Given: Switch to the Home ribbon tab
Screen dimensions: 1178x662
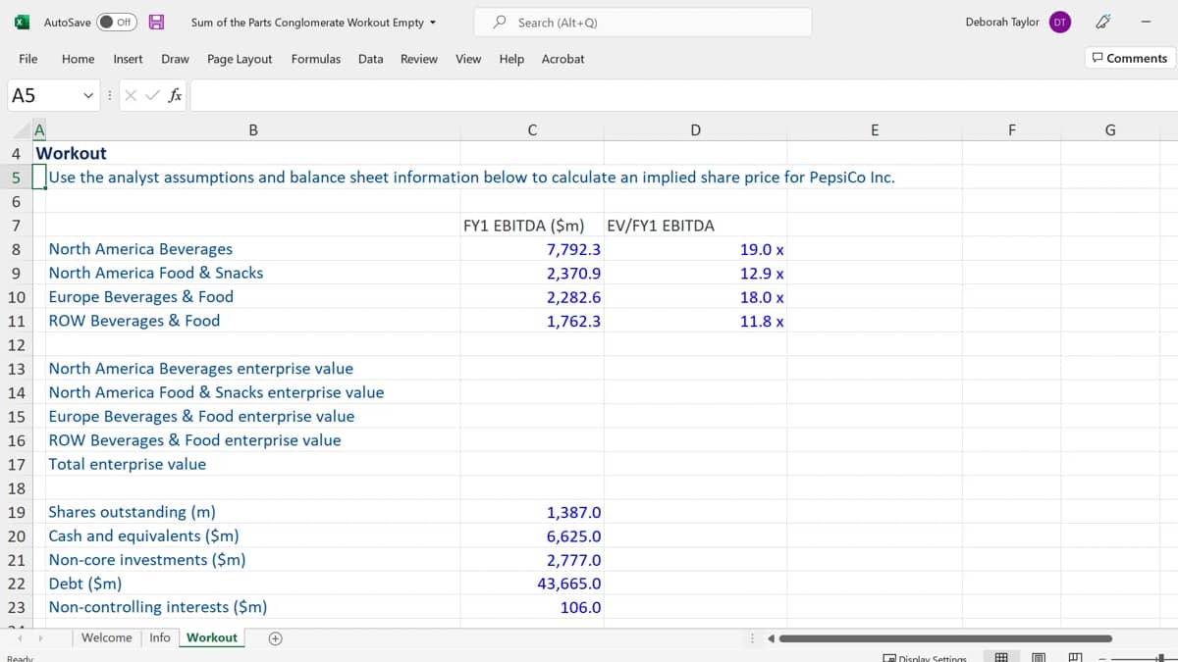Looking at the screenshot, I should tap(78, 59).
